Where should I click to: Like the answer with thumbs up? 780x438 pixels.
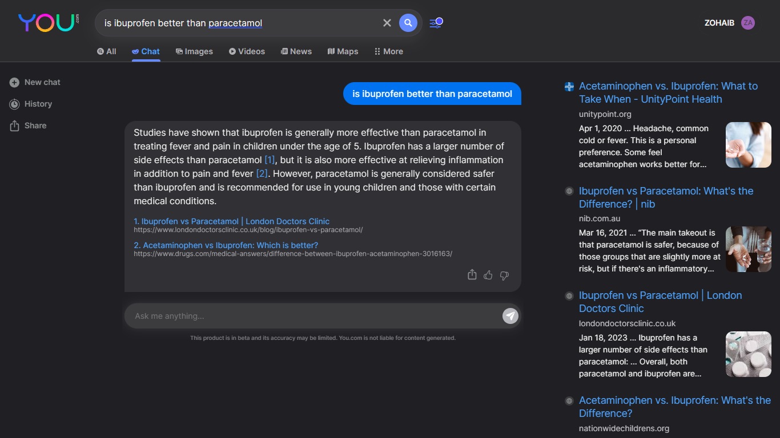[x=488, y=275]
